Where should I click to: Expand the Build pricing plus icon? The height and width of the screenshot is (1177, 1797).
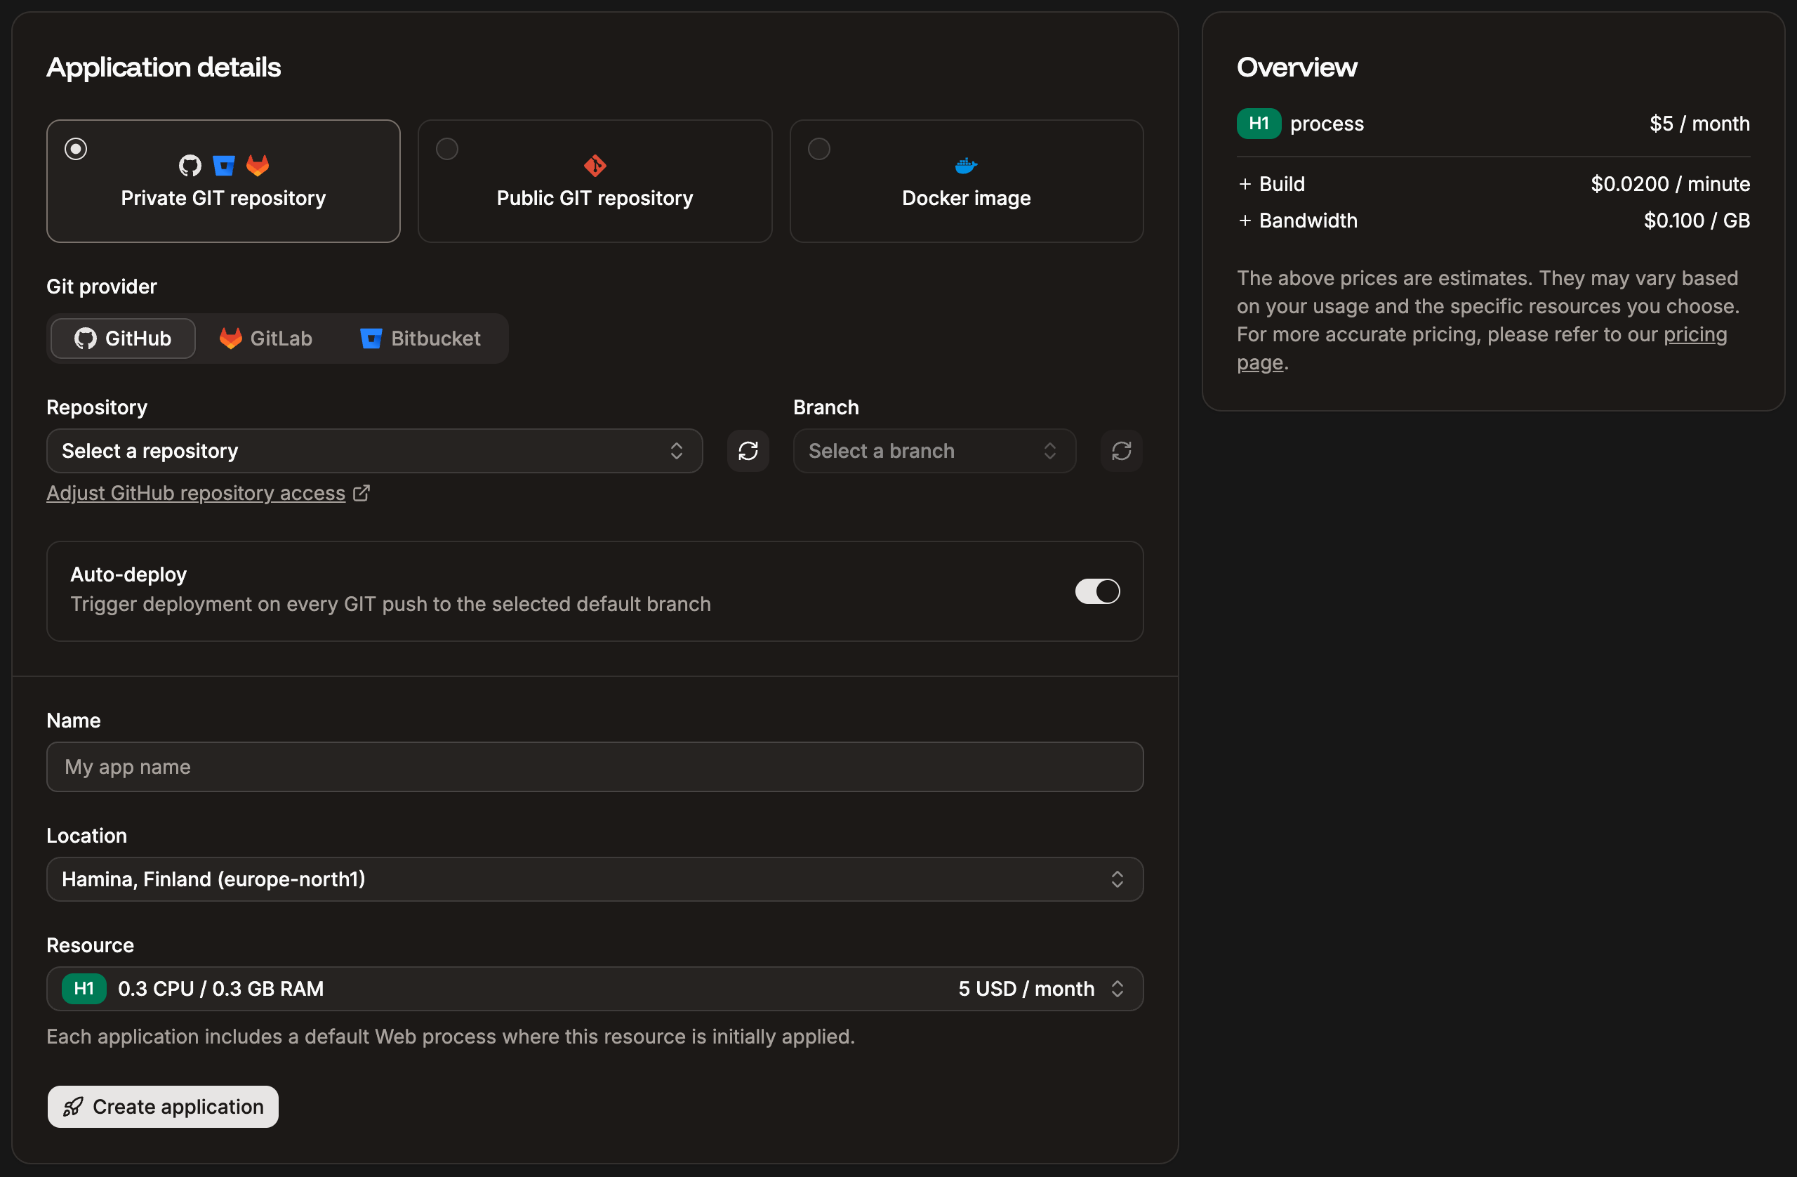pos(1245,183)
